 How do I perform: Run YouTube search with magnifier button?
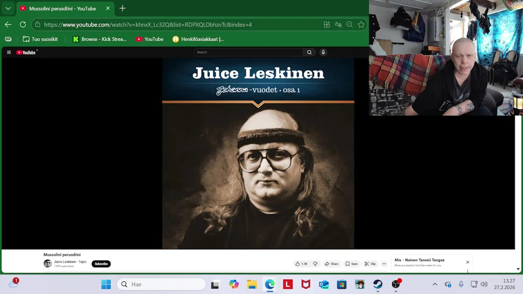point(309,52)
